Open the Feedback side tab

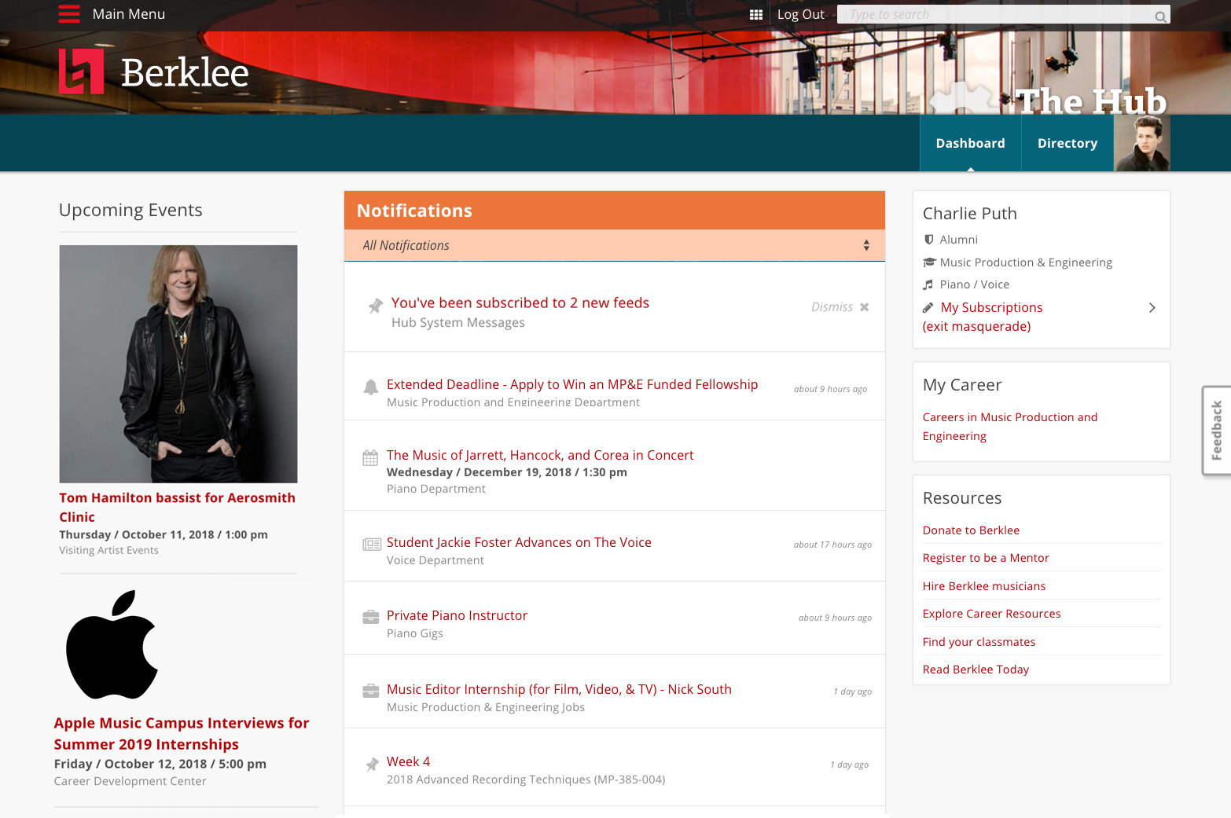tap(1216, 430)
